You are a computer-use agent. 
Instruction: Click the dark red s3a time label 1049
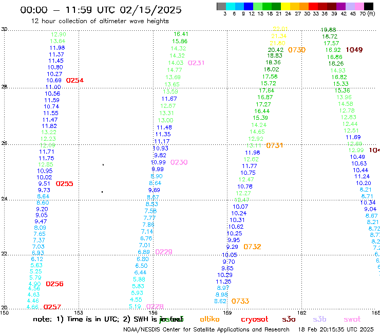(354, 50)
